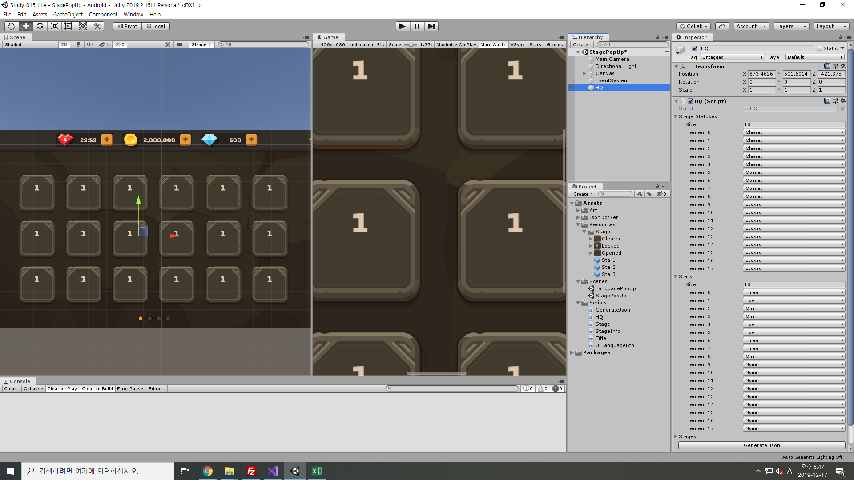Select the Rect Transform tool
This screenshot has width=854, height=480.
pyautogui.click(x=68, y=26)
